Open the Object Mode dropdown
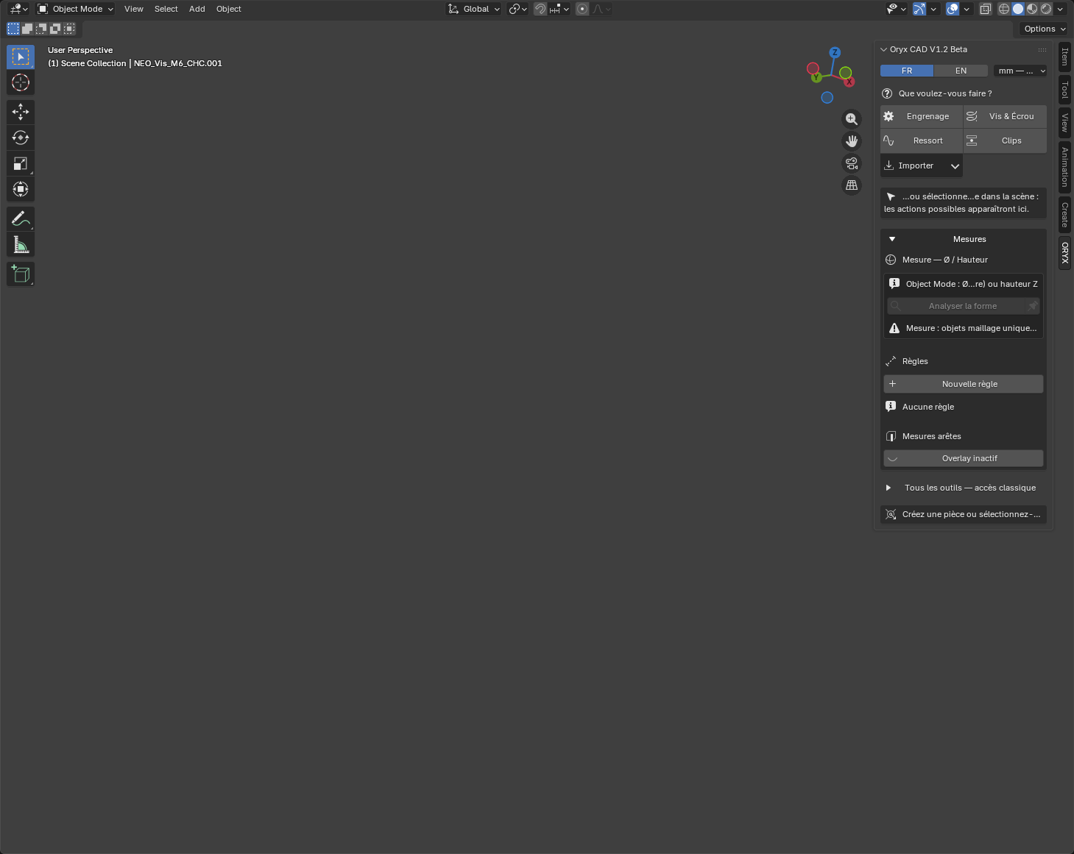Viewport: 1074px width, 854px height. (x=76, y=9)
